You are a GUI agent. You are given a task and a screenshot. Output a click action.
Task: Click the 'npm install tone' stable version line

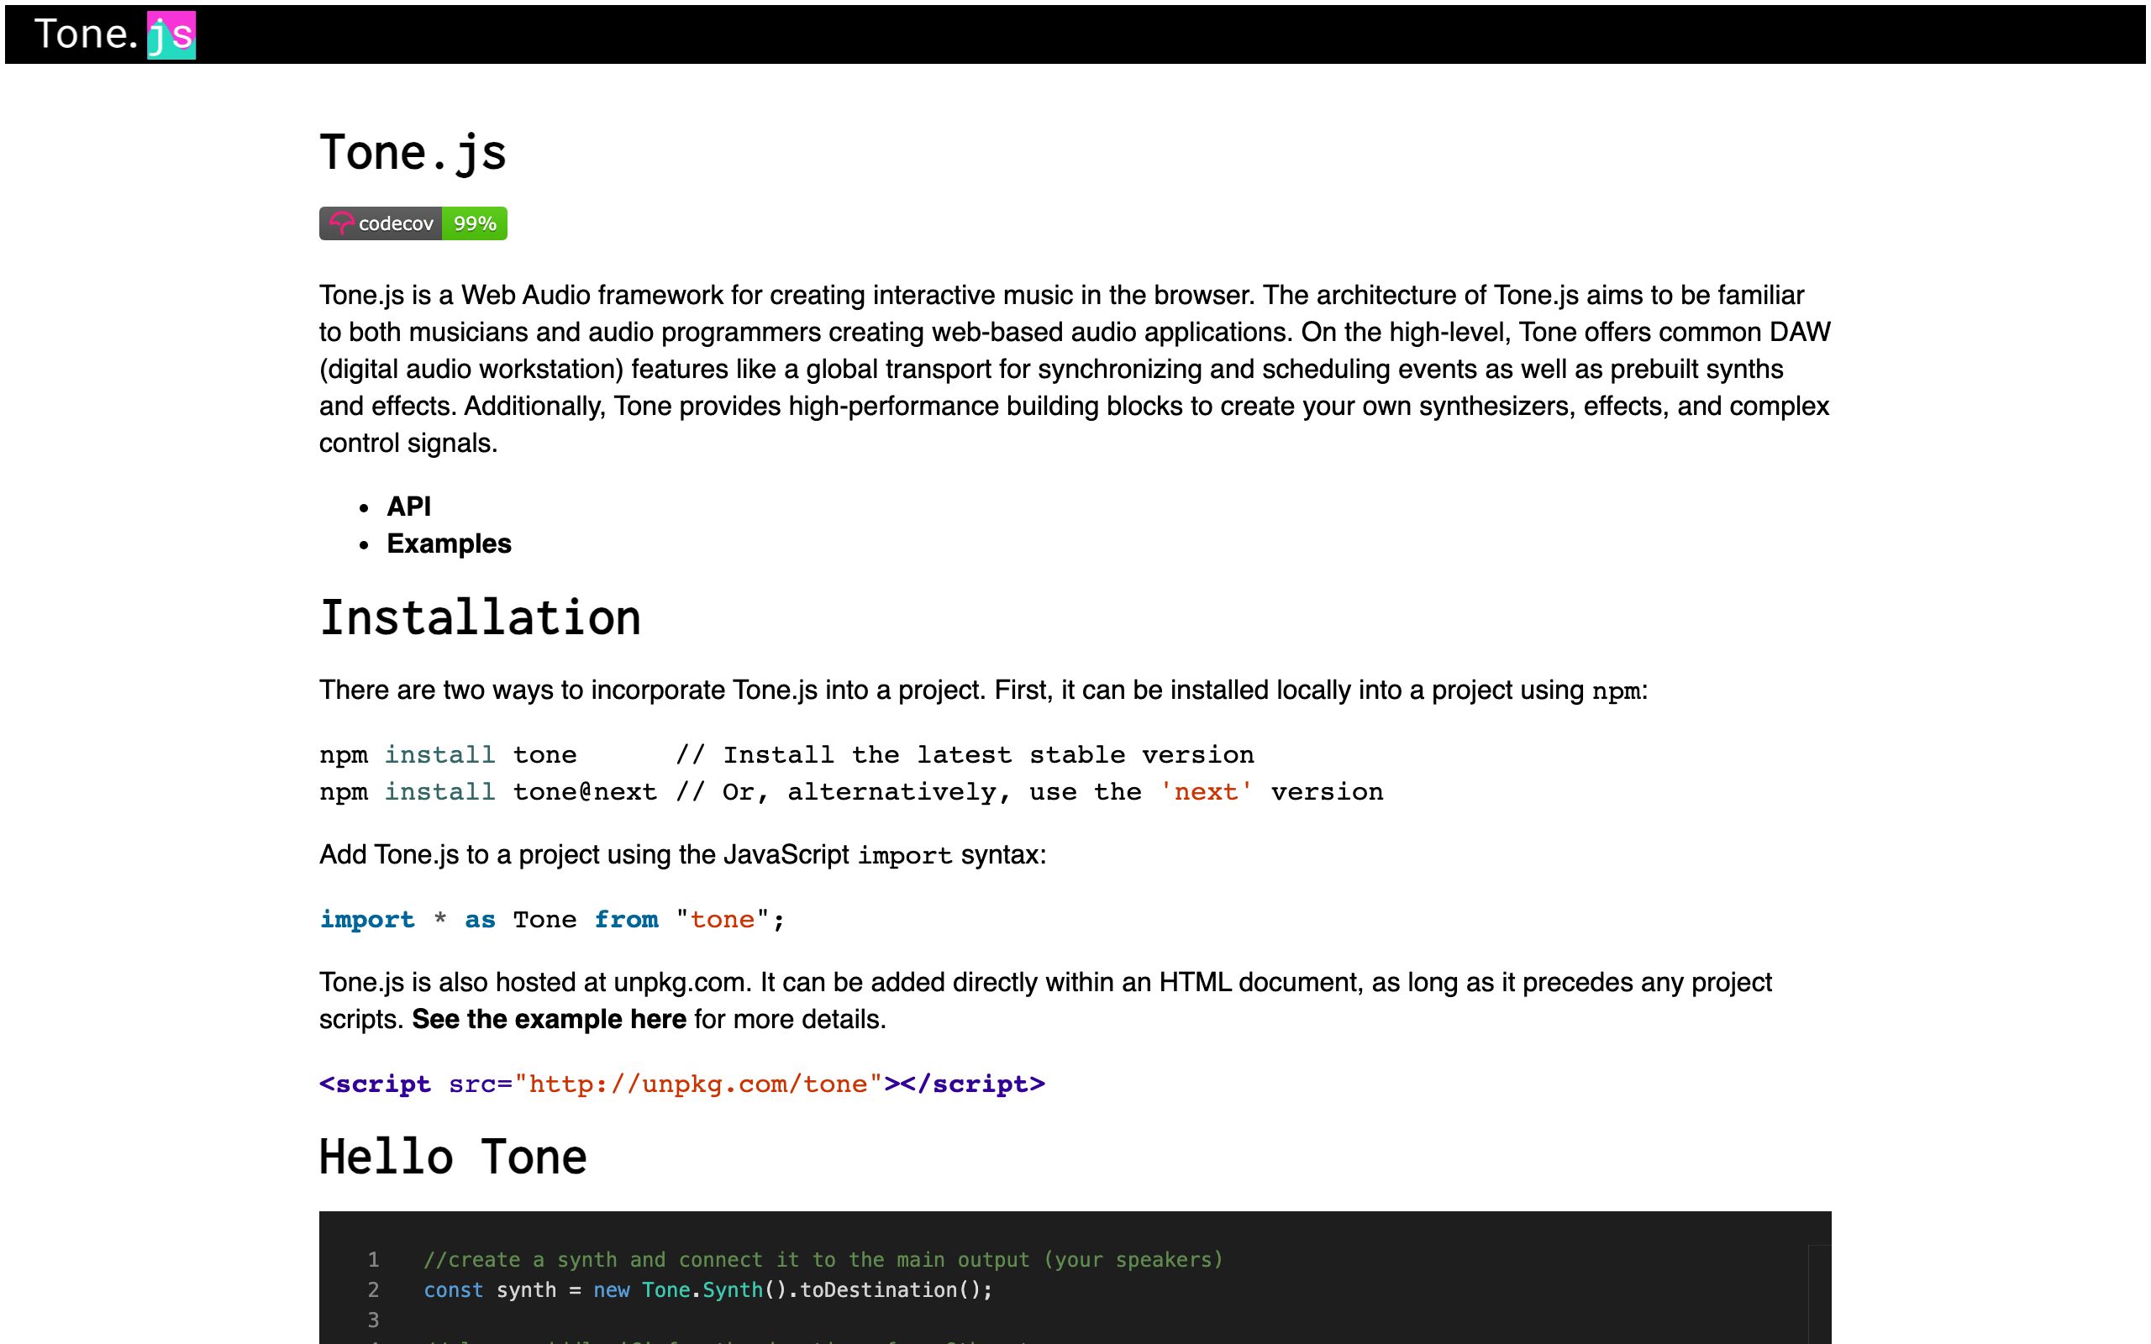[x=786, y=755]
